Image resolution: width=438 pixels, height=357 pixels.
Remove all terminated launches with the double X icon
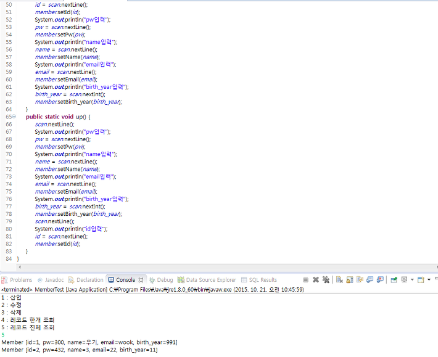[x=326, y=280]
